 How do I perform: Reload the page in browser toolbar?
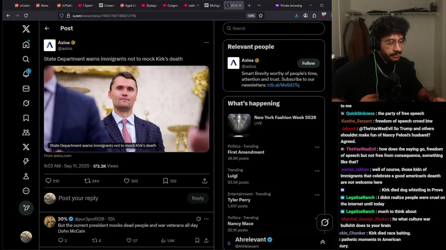click(x=26, y=15)
